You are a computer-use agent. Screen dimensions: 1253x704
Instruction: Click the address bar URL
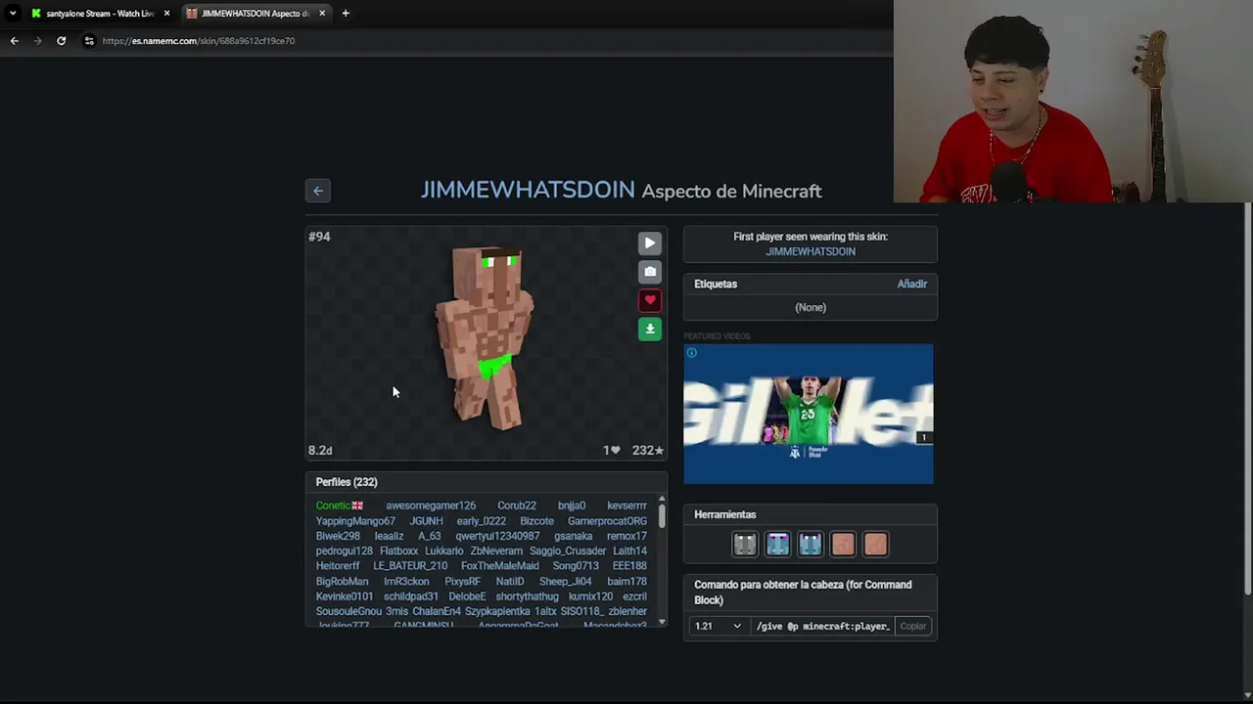198,41
